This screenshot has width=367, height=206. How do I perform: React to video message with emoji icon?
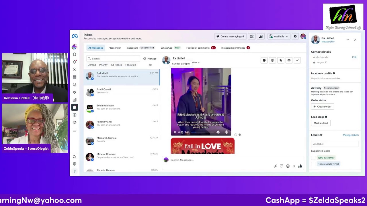[236, 135]
